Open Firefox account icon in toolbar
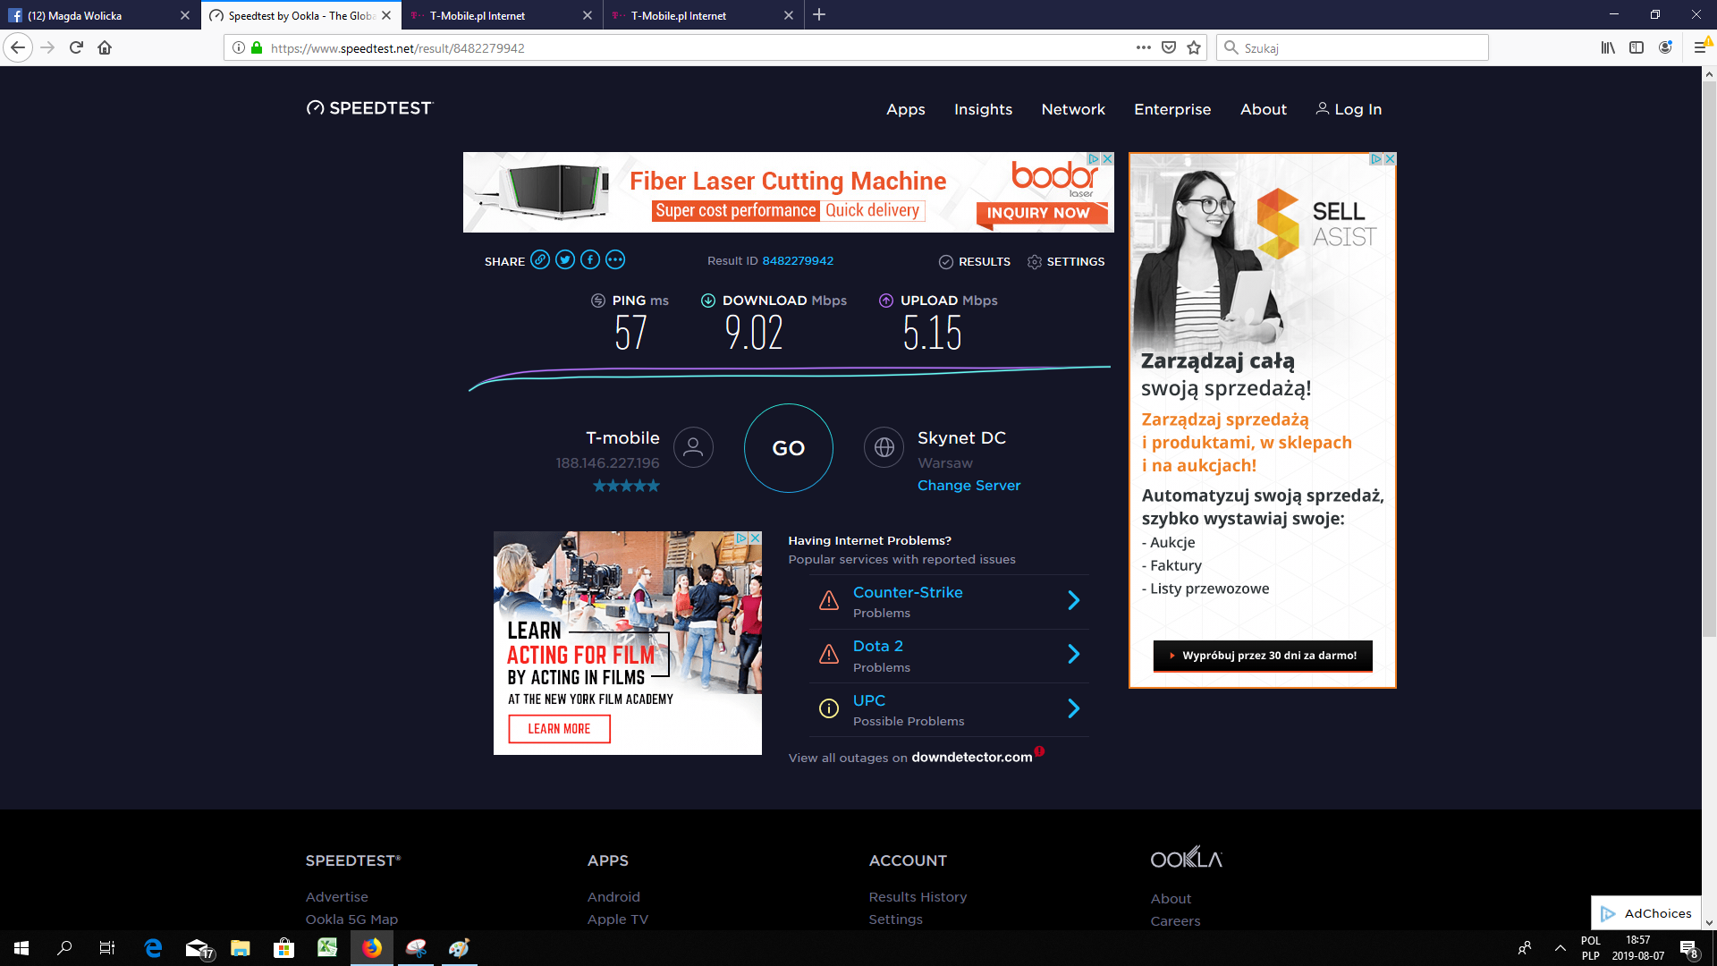The image size is (1717, 966). [1665, 47]
